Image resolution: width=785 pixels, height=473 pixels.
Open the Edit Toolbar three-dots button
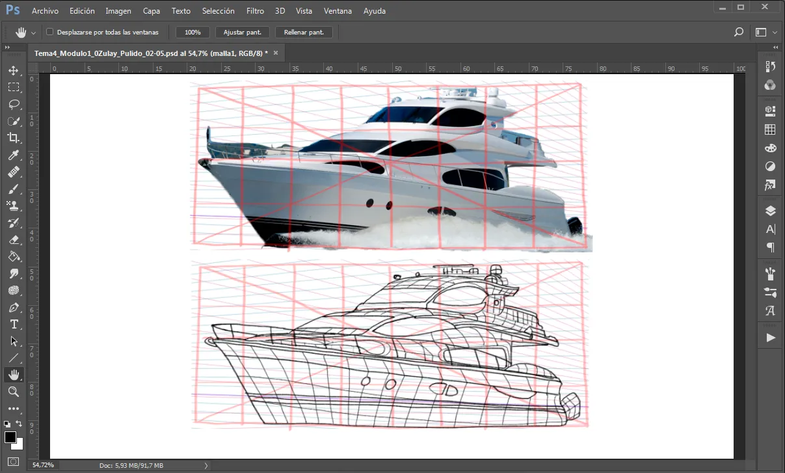14,409
